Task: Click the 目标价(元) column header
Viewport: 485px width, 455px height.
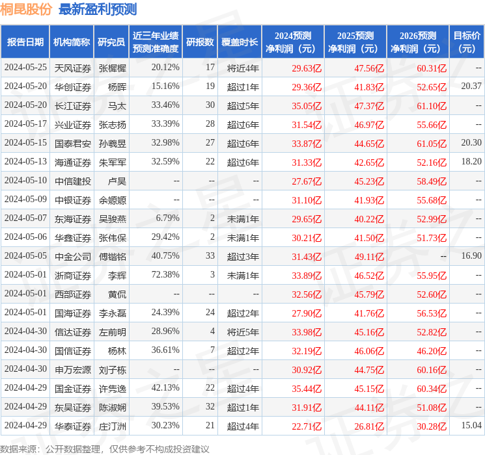Action: (x=467, y=42)
